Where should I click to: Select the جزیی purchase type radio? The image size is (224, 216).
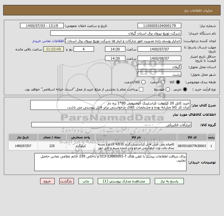click(x=185, y=89)
